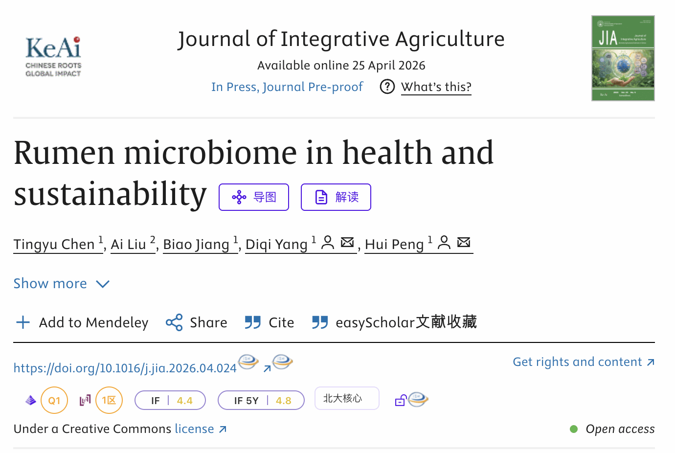The width and height of the screenshot is (675, 453).
Task: Save with easyScholar文献收藏
Action: pos(394,322)
